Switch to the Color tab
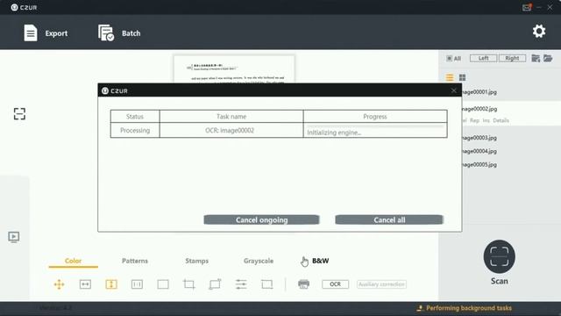The image size is (561, 316). pos(74,261)
